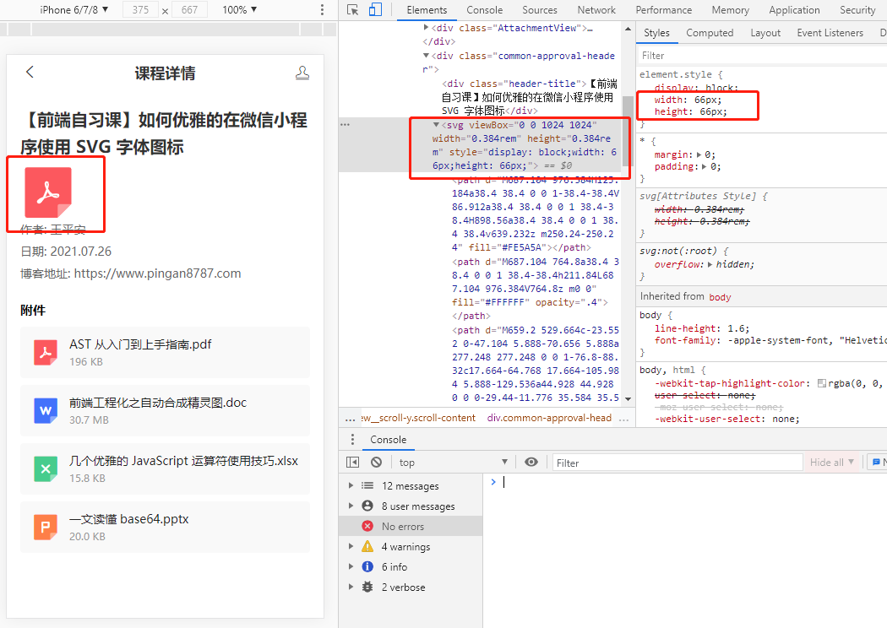Select the Styles sidebar tab
The width and height of the screenshot is (887, 628).
pos(656,33)
